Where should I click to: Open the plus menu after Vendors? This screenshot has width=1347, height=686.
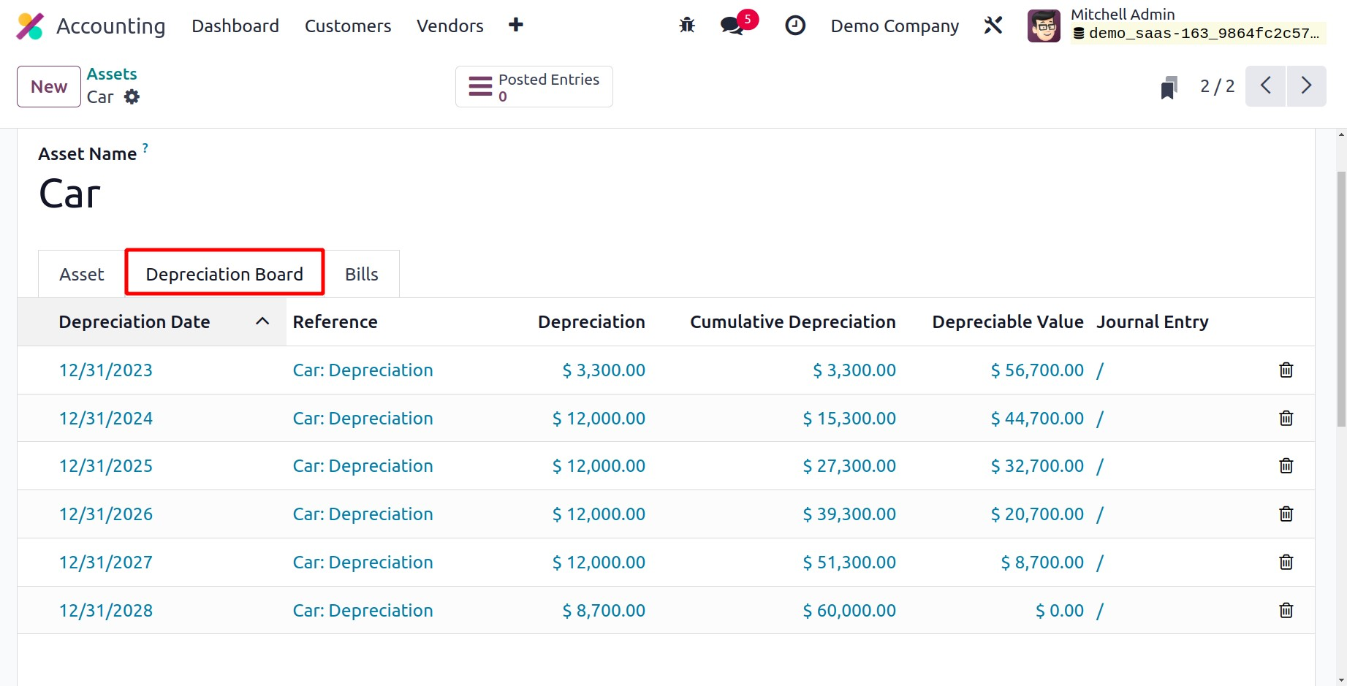[x=516, y=26]
